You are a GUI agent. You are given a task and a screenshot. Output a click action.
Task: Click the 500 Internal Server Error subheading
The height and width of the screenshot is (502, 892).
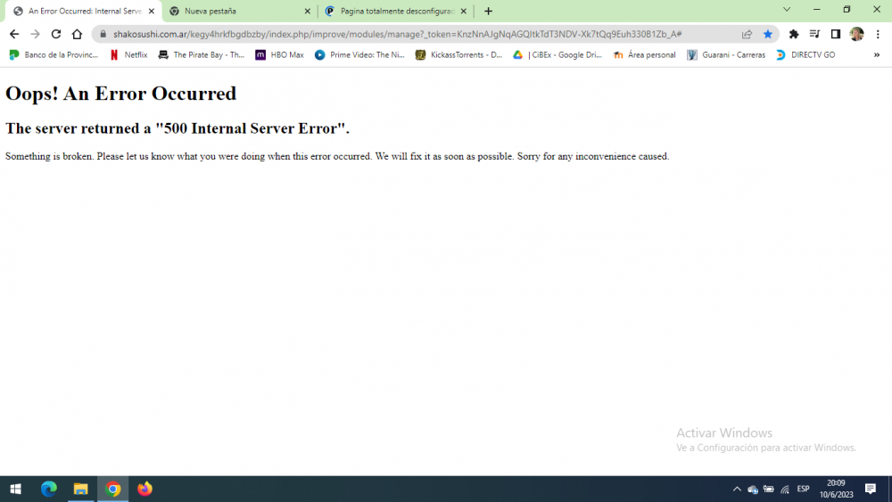178,128
